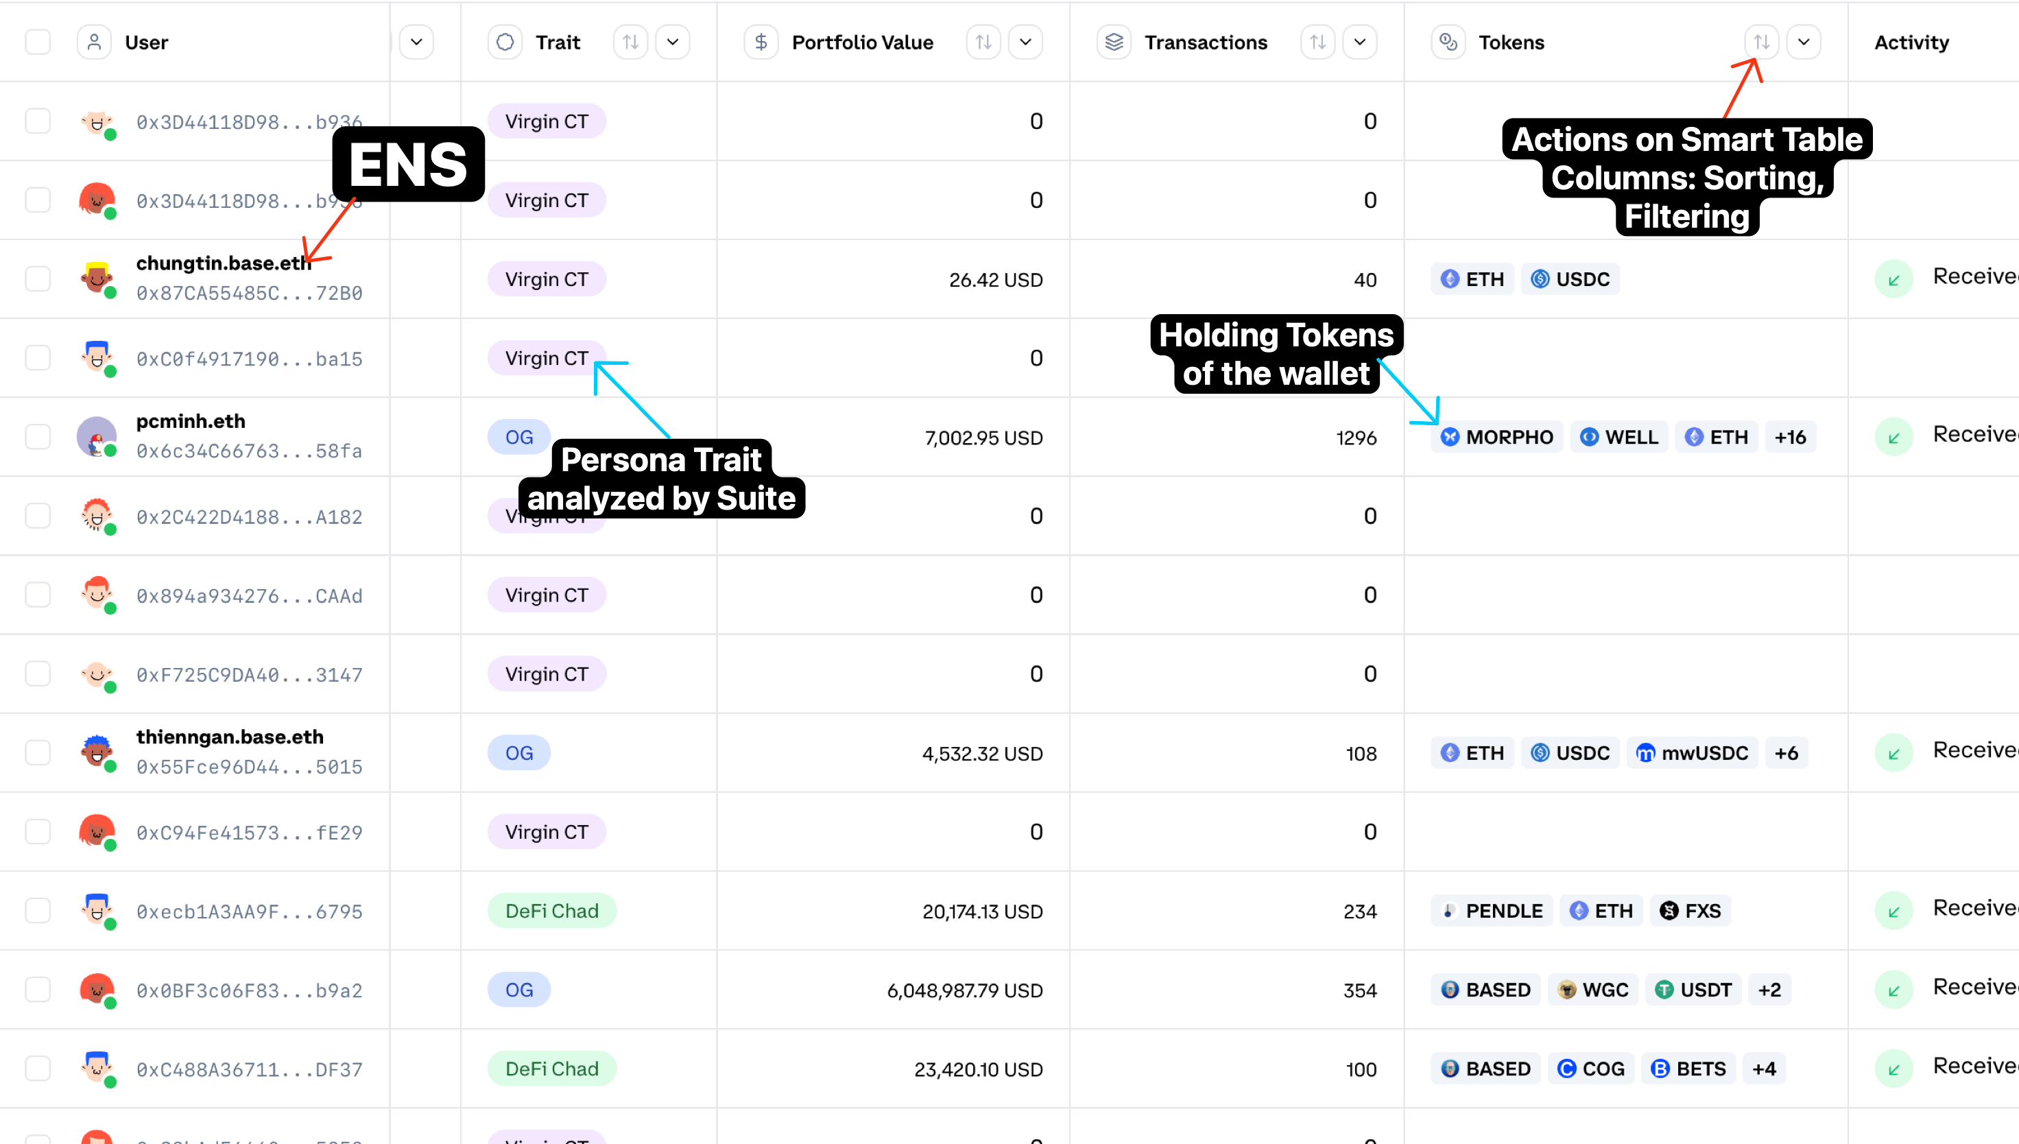Screen dimensions: 2019x1144
Task: Click the User column person icon
Action: [x=94, y=43]
